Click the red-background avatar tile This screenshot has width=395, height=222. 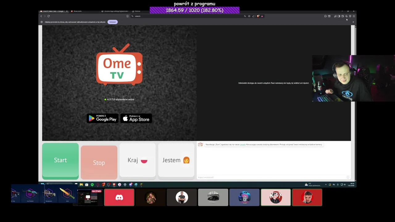pyautogui.click(x=307, y=197)
